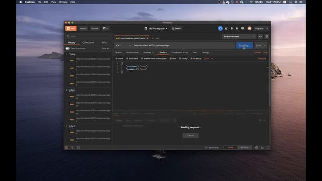Switch to Browse mode
This screenshot has width=322, height=181.
click(245, 147)
